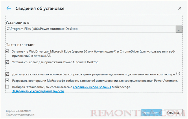The width and height of the screenshot is (188, 119).
Task: Show info icon about remote connections
Action: (178, 73)
